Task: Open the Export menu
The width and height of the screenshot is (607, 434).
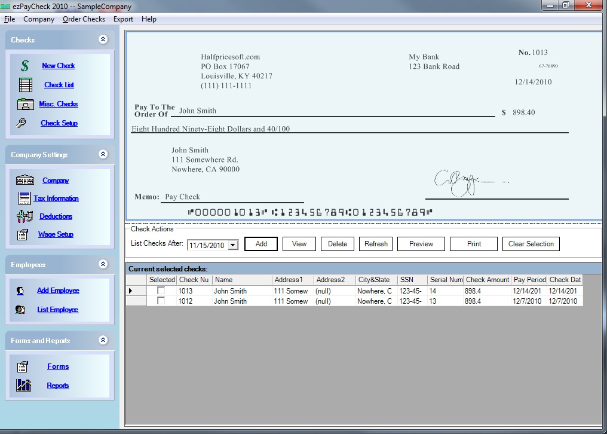Action: [x=123, y=19]
